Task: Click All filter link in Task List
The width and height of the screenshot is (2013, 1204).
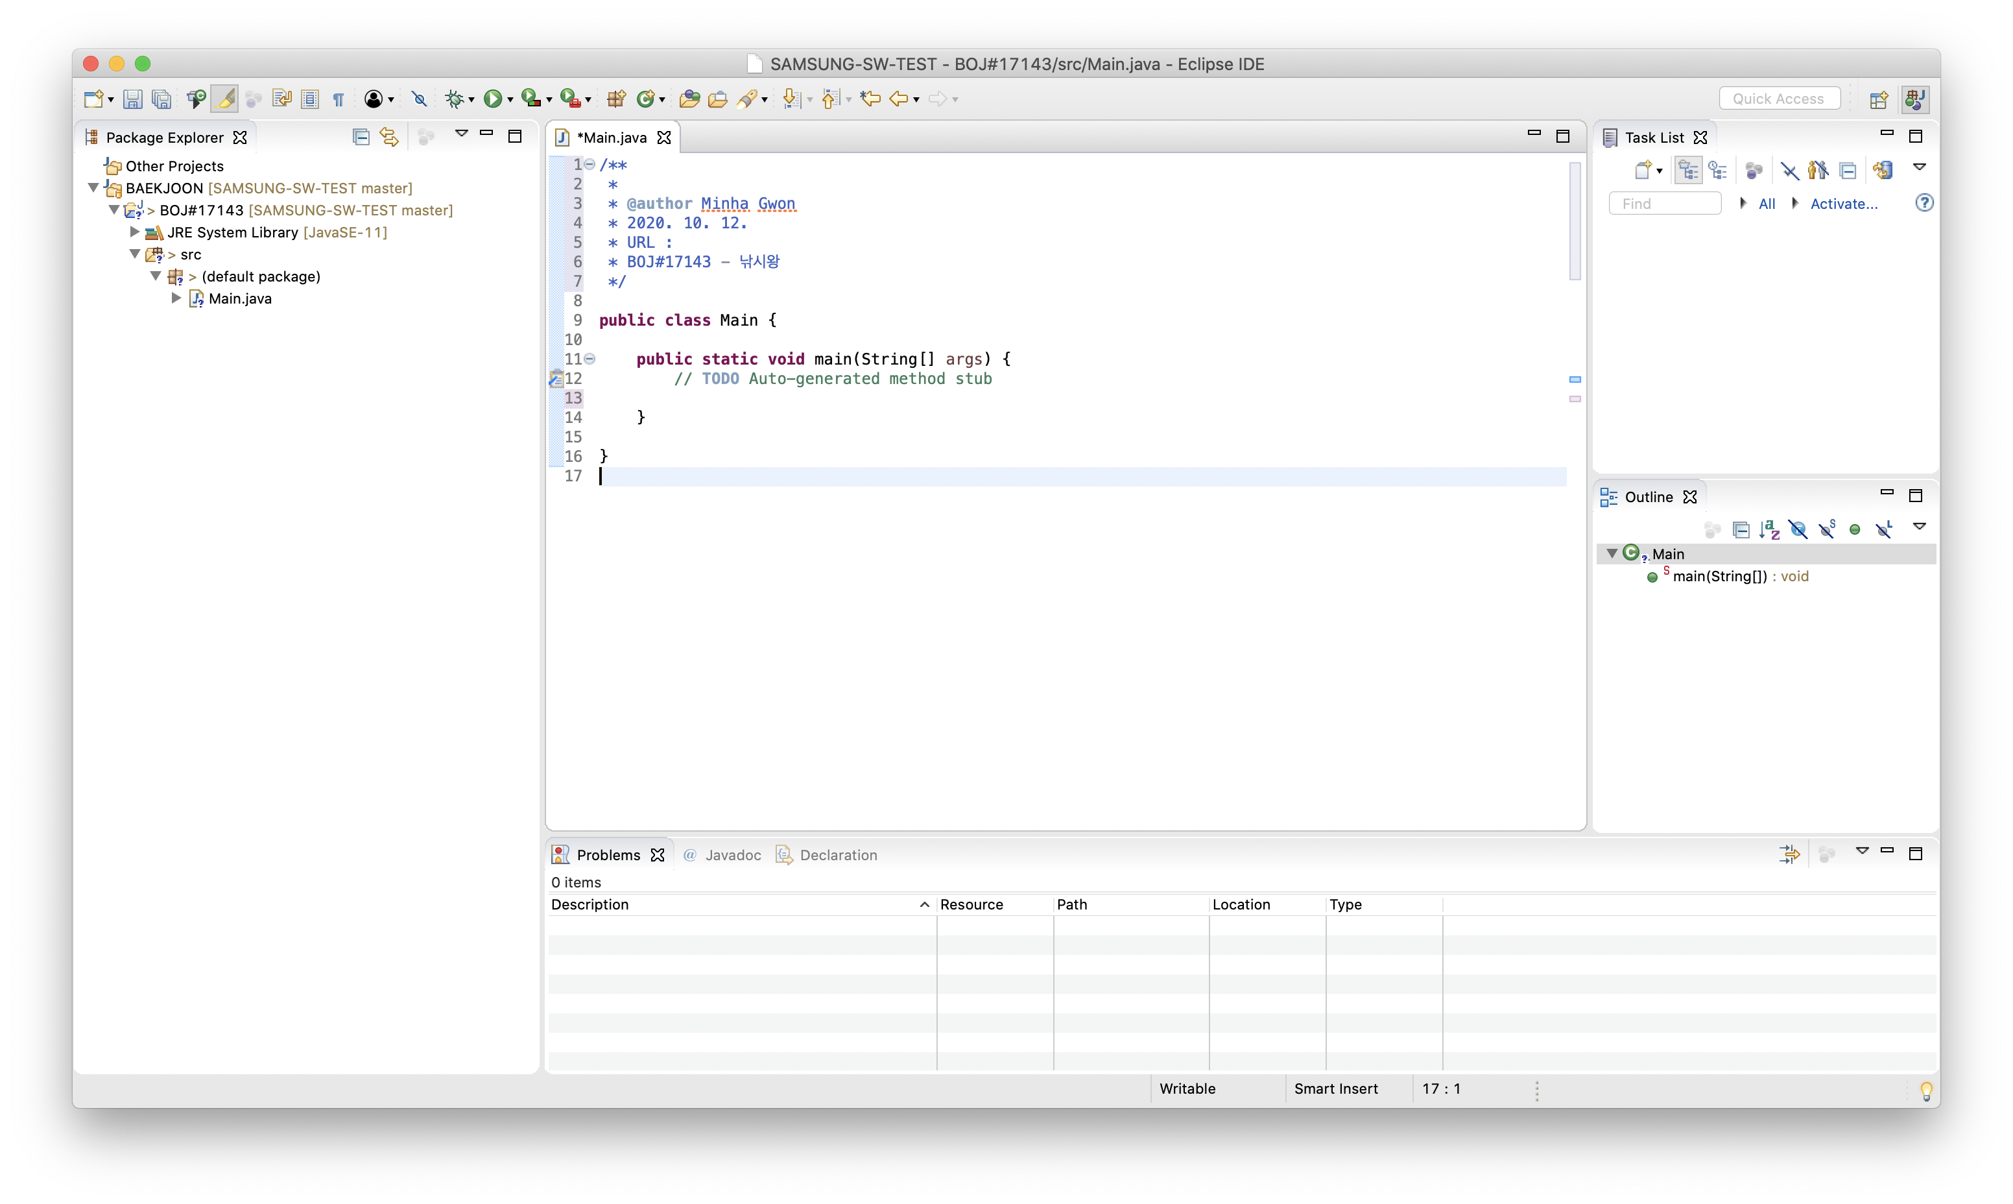Action: click(x=1767, y=204)
